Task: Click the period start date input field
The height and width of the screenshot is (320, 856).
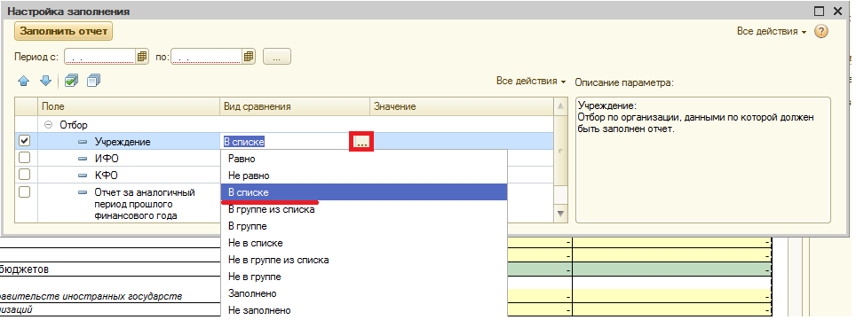Action: (x=100, y=56)
